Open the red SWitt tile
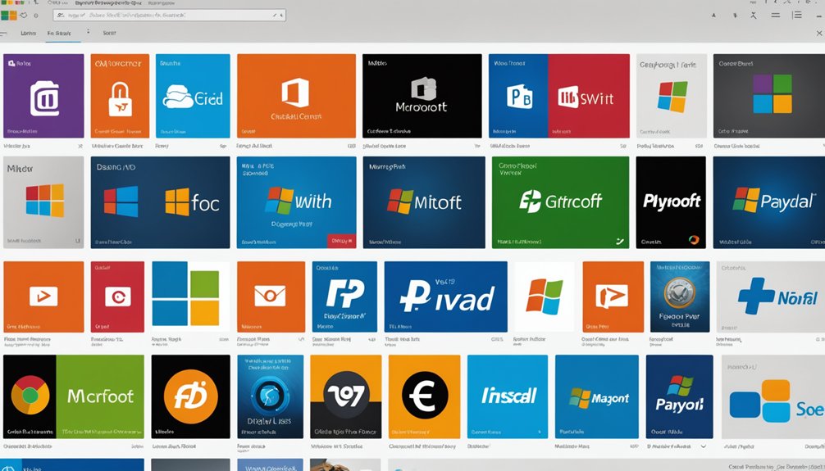Viewport: 825px width, 471px height. click(x=589, y=96)
